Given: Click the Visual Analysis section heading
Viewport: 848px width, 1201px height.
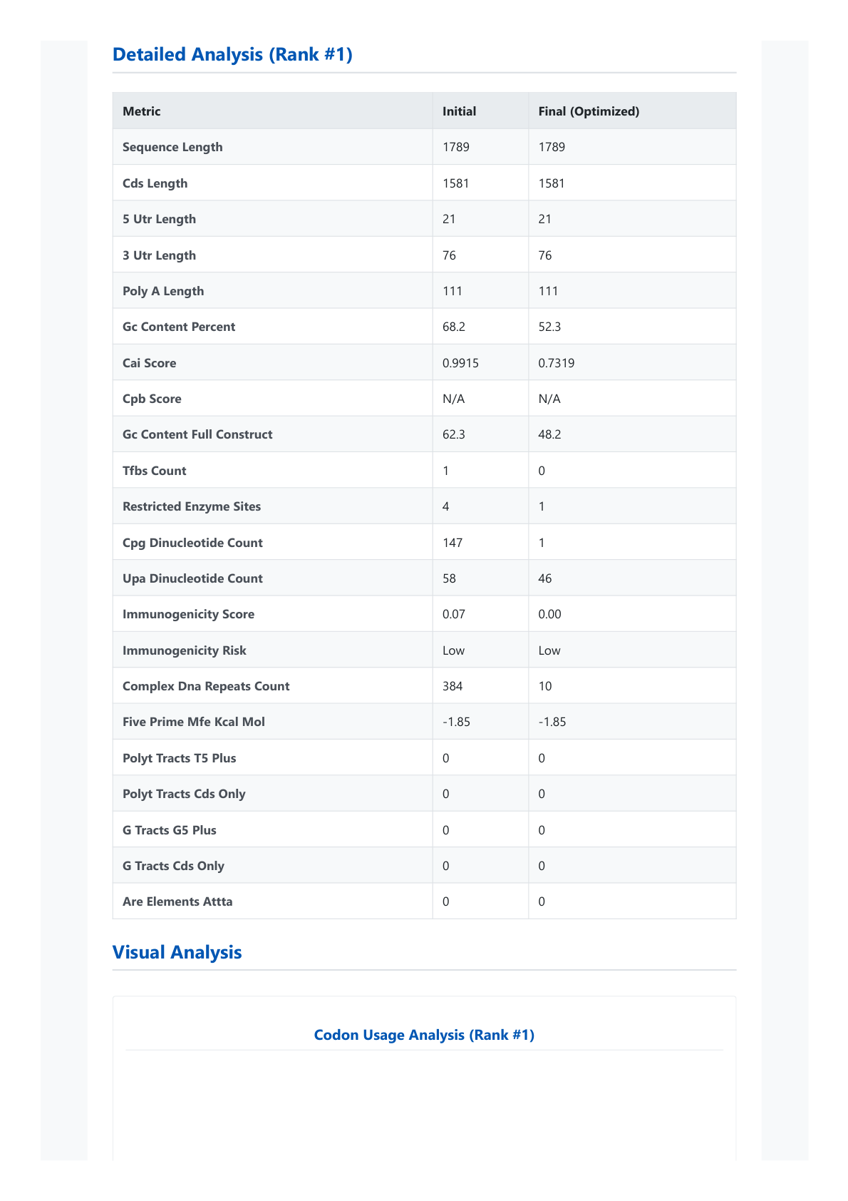Looking at the screenshot, I should point(177,952).
